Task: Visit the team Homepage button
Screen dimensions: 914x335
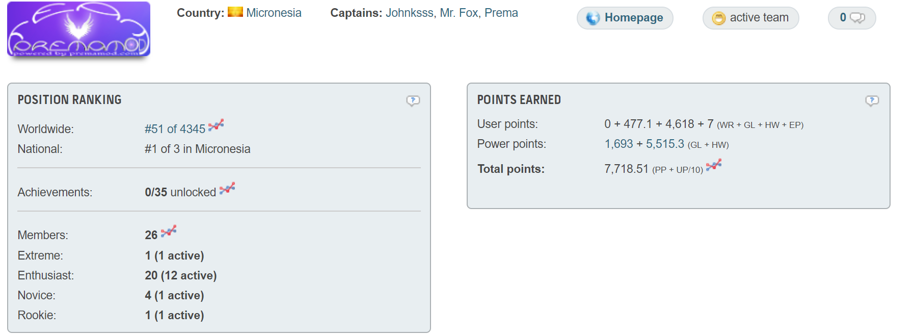Action: tap(625, 18)
